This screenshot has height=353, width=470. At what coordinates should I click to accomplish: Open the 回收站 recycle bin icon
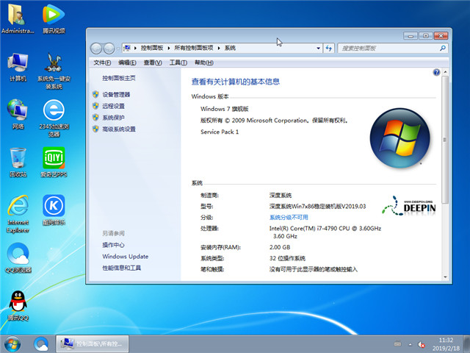(18, 162)
